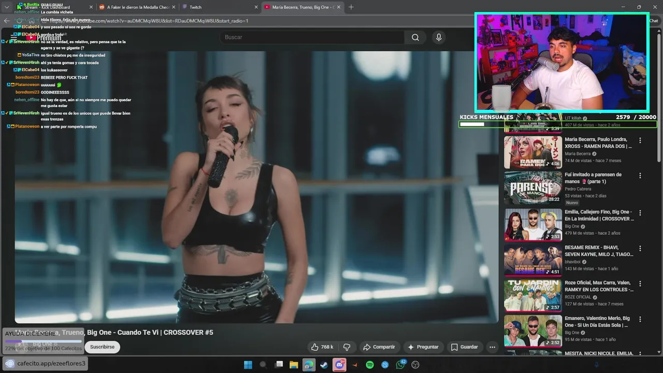Click chat message 'GODINEEESSSS'
The width and height of the screenshot is (663, 373).
(55, 92)
